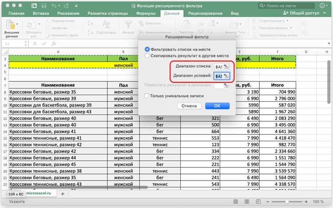Switch to Normal view icon in status bar
The height and width of the screenshot is (208, 333).
tap(236, 202)
